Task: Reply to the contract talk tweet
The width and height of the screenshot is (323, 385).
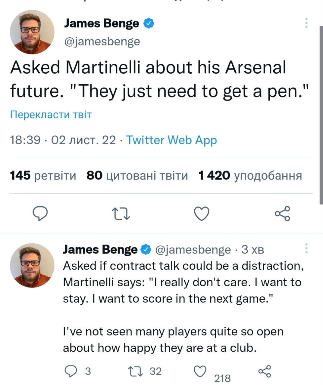Action: coord(71,371)
